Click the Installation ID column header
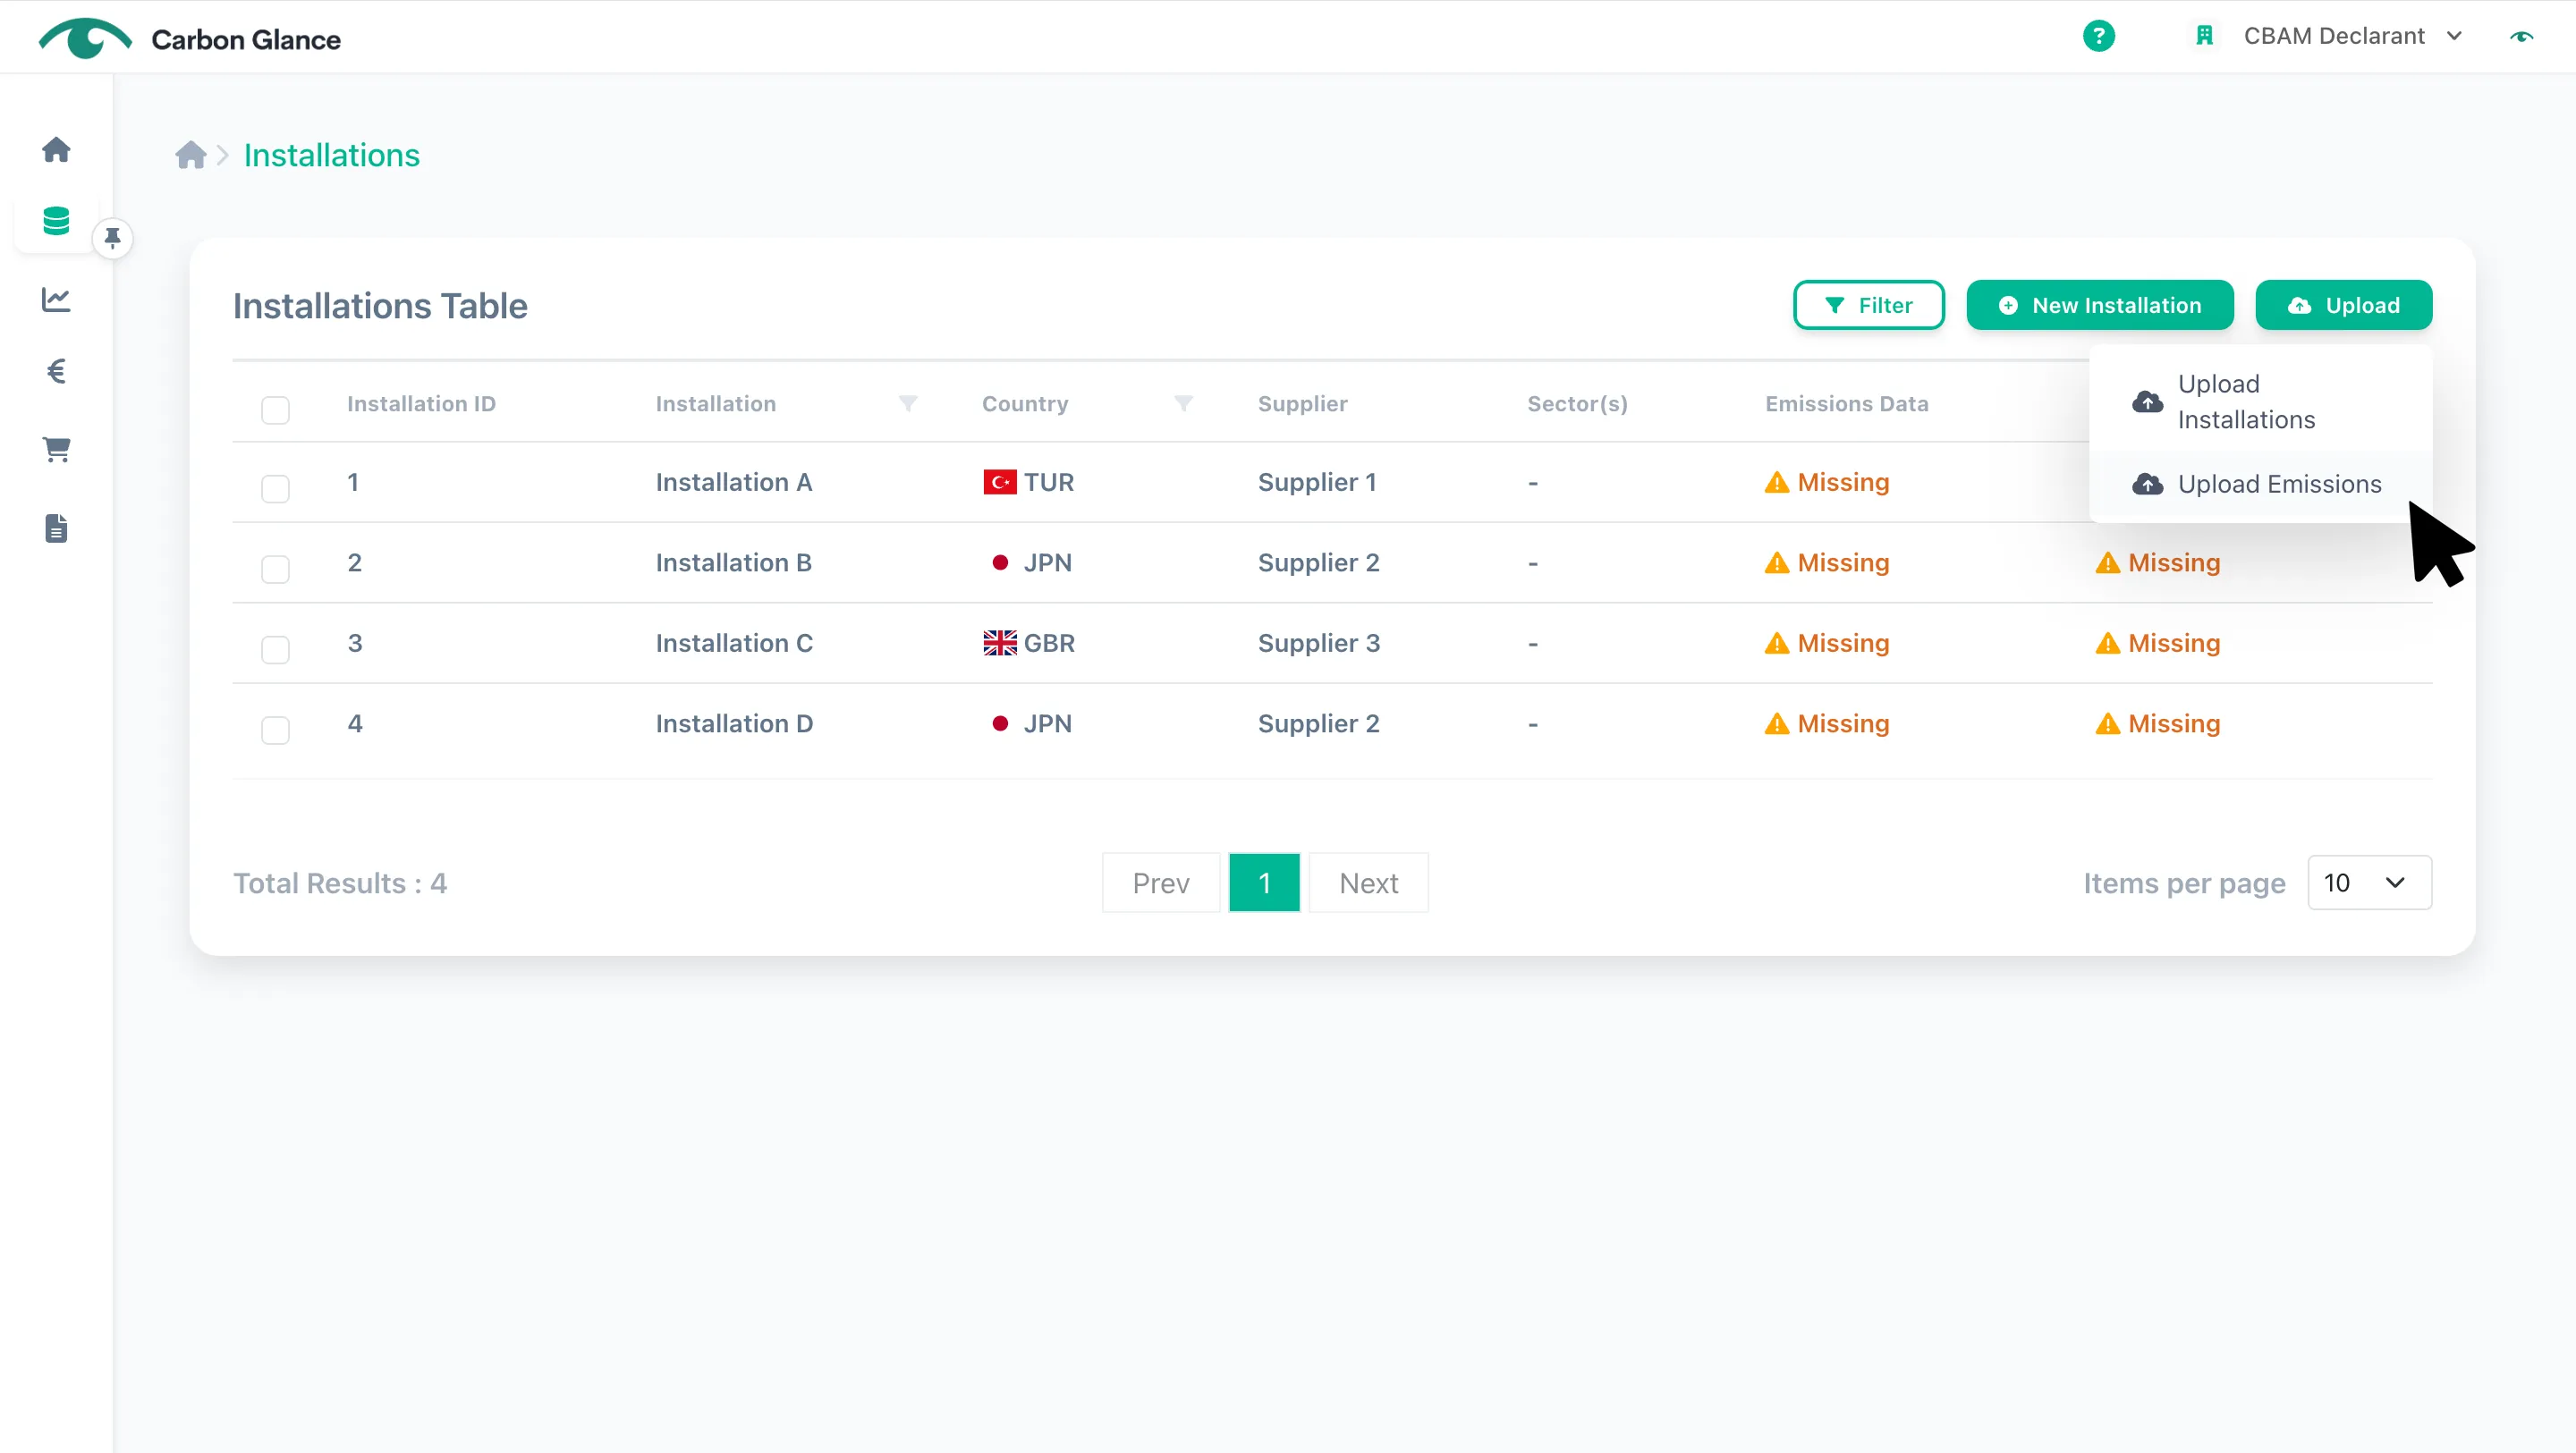 tap(421, 403)
